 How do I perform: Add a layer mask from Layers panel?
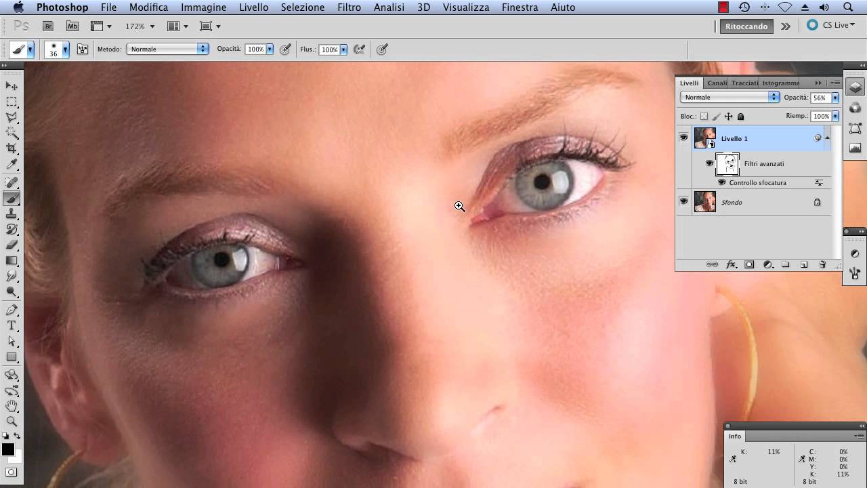749,264
